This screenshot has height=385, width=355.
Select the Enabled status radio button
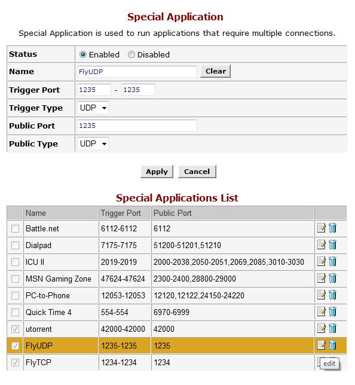pos(83,54)
